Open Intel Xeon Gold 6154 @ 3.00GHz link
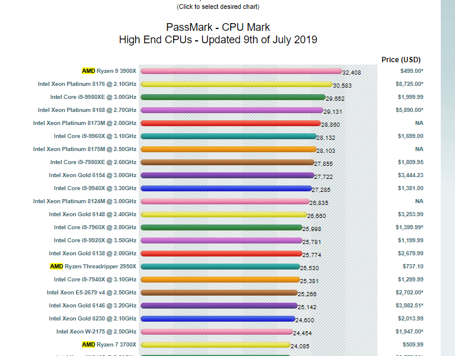The width and height of the screenshot is (455, 356). pos(93,175)
